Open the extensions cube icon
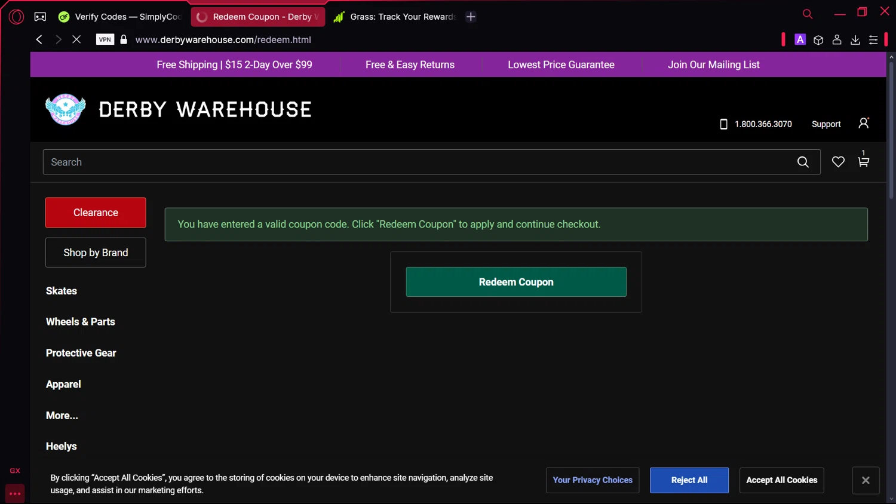Image resolution: width=896 pixels, height=504 pixels. pyautogui.click(x=818, y=40)
